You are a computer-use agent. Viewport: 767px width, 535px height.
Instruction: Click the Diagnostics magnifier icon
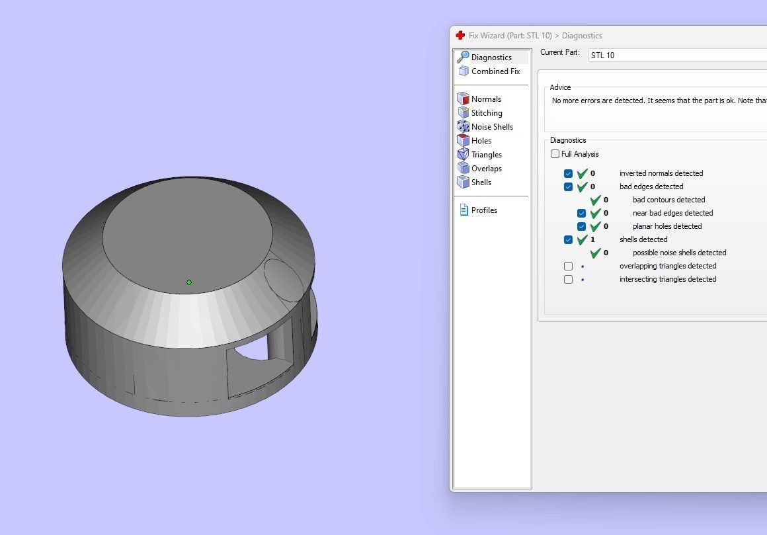point(463,58)
